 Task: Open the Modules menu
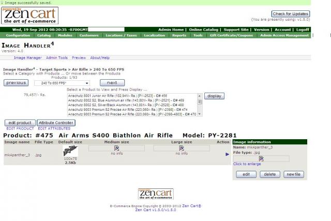65,35
